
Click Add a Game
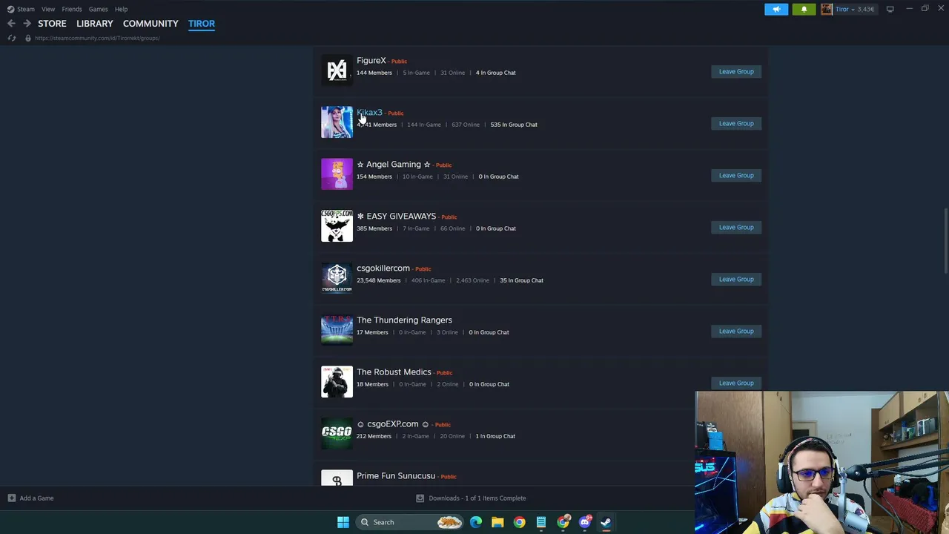tap(30, 498)
